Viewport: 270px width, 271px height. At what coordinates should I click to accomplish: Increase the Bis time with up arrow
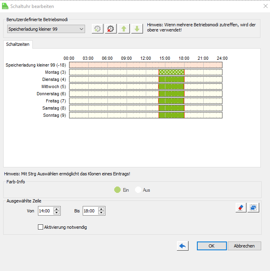(x=101, y=209)
